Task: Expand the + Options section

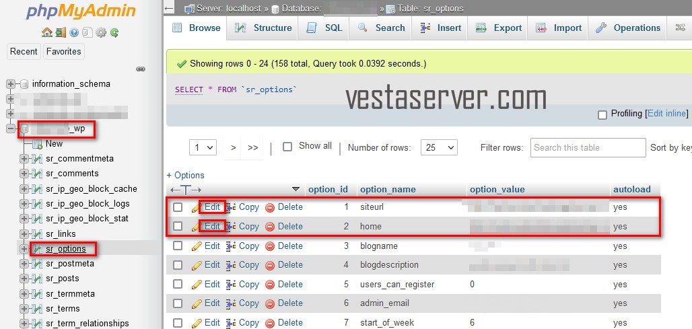Action: pyautogui.click(x=185, y=176)
